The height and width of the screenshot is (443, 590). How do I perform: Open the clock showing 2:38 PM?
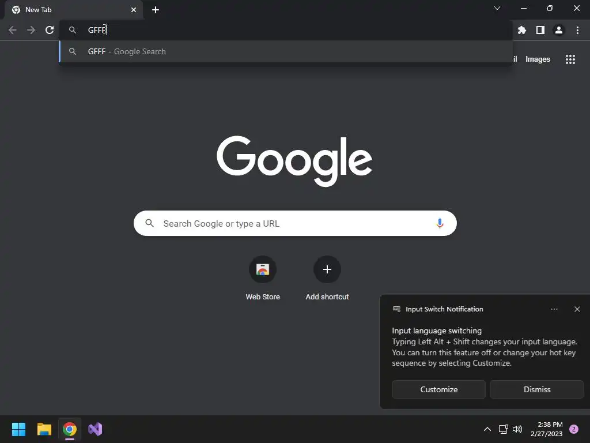pyautogui.click(x=546, y=429)
